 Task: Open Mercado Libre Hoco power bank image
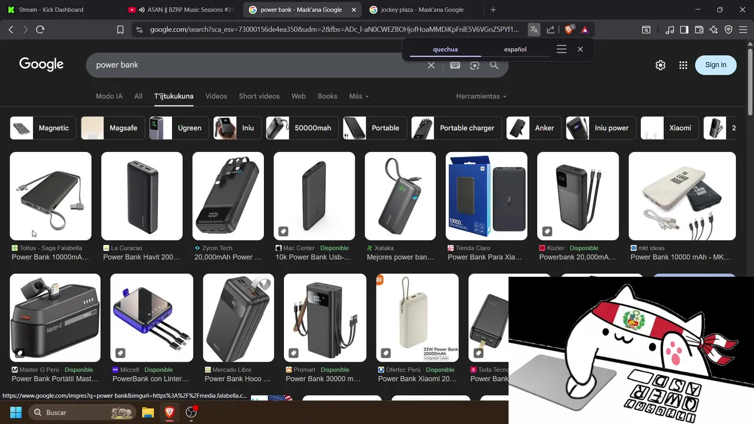(239, 317)
